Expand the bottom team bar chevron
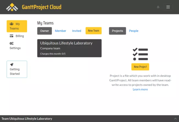The image size is (179, 122). click(175, 119)
